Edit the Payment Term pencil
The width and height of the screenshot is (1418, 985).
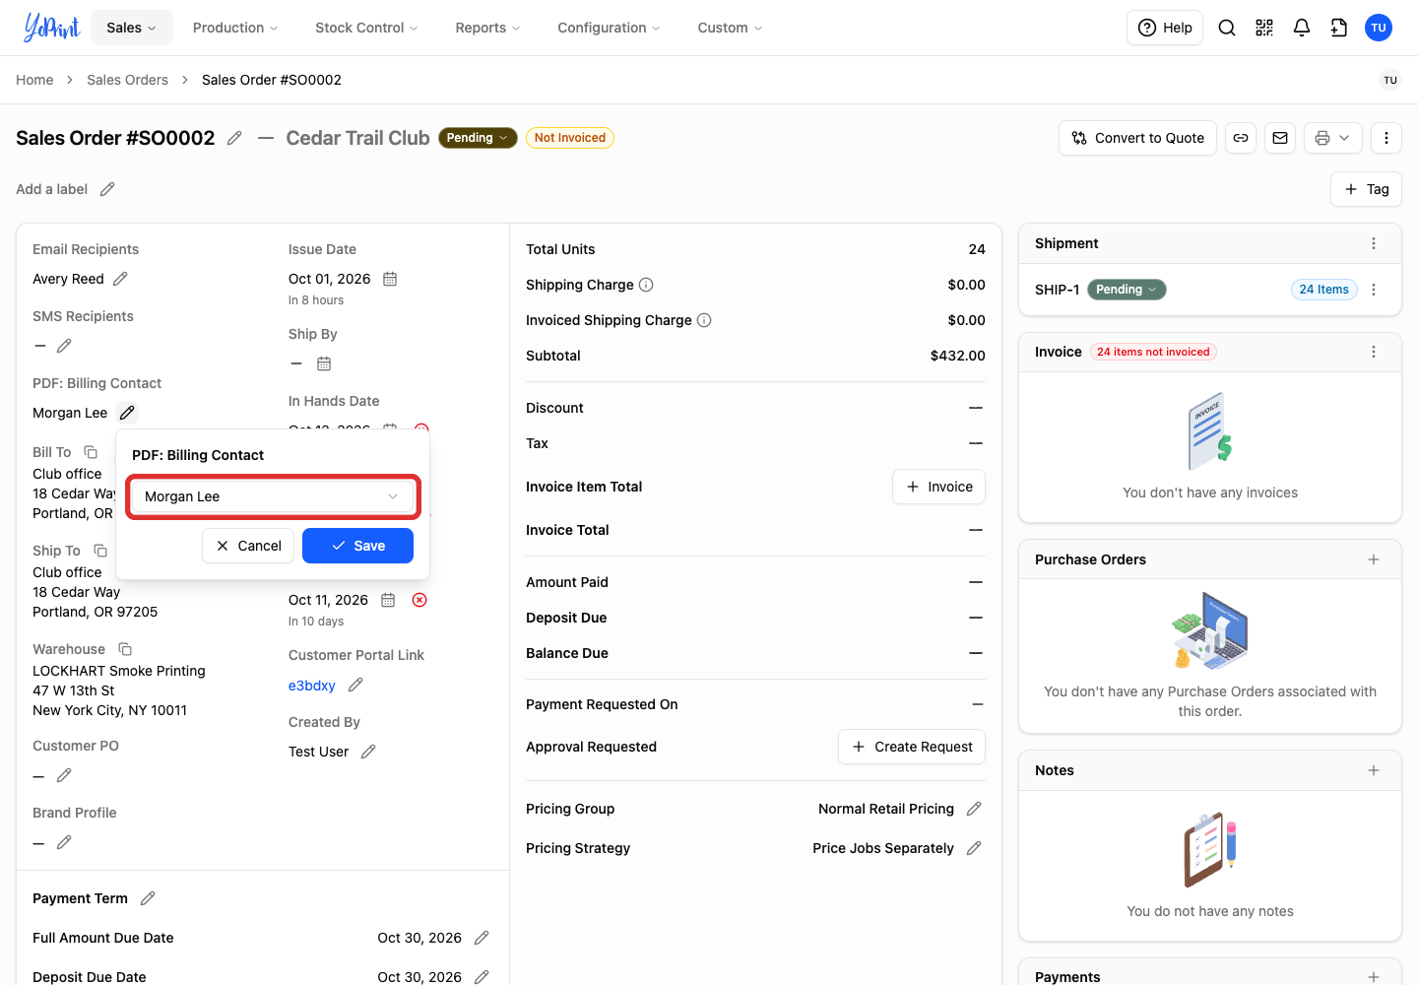coord(148,898)
